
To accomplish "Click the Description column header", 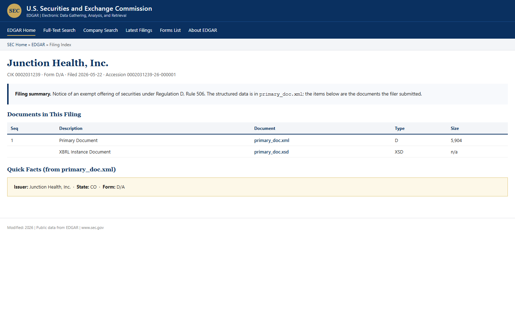I will click(71, 128).
